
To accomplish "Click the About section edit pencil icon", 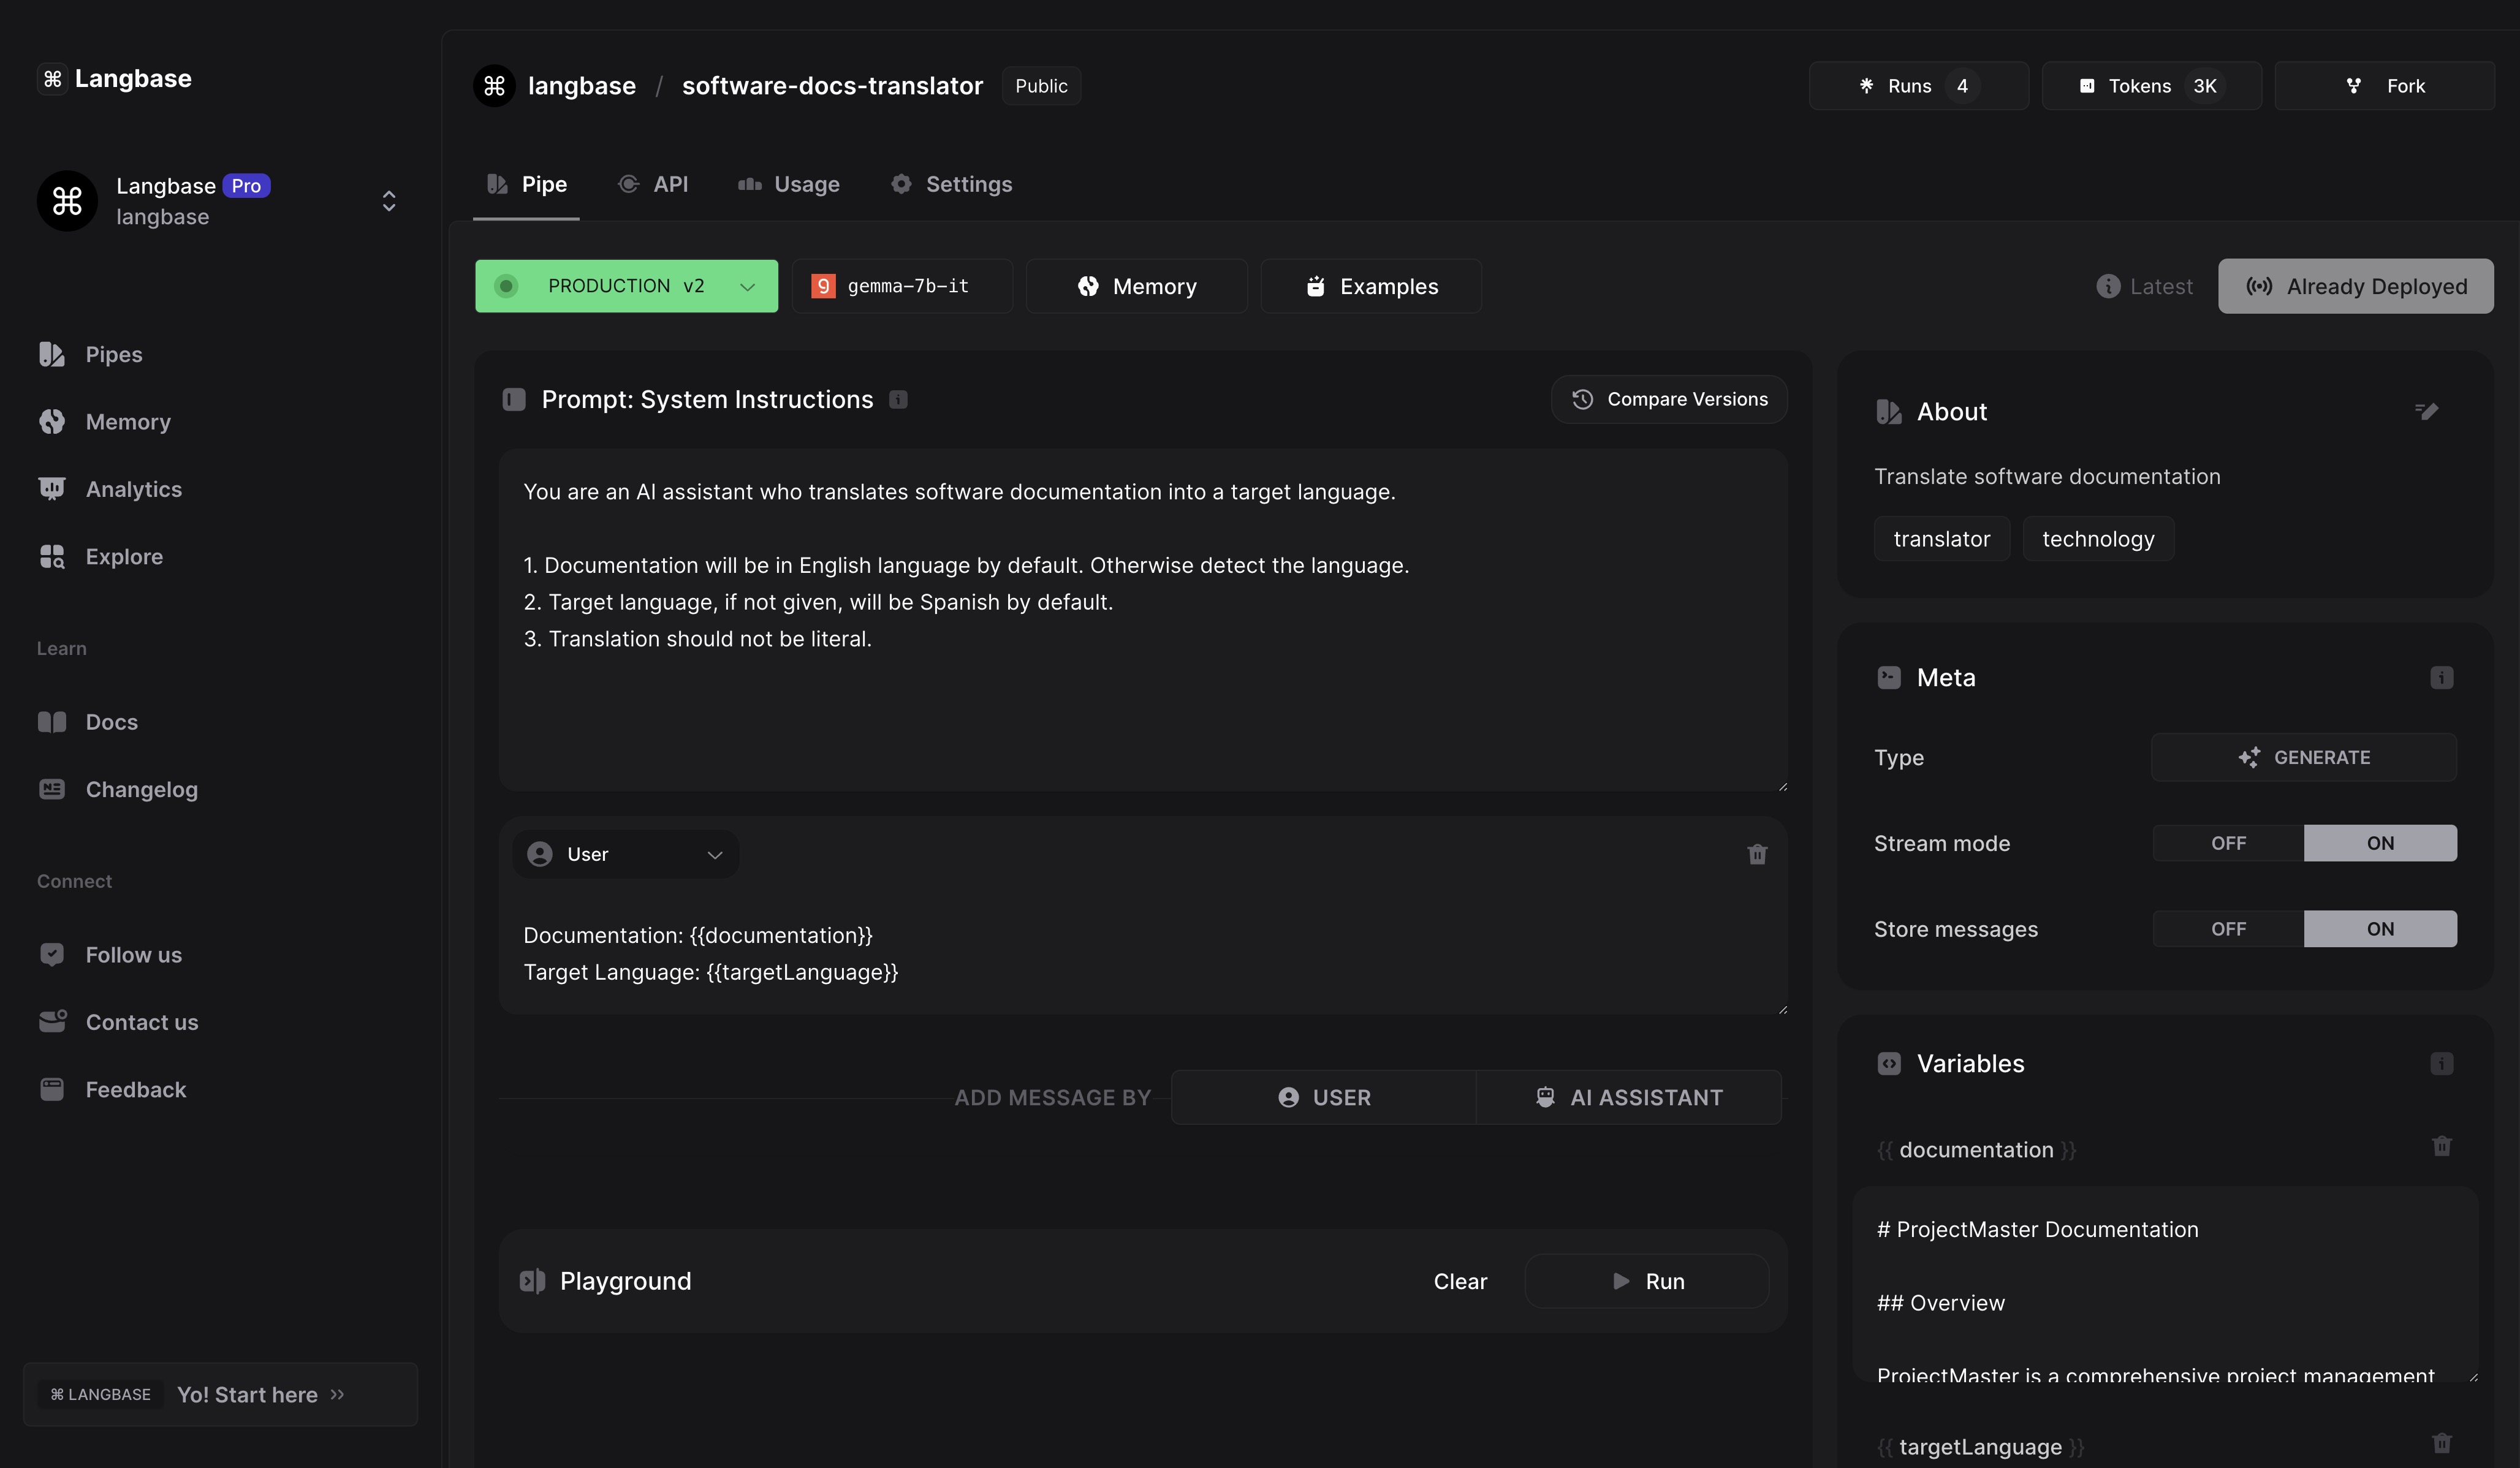I will click(2426, 411).
